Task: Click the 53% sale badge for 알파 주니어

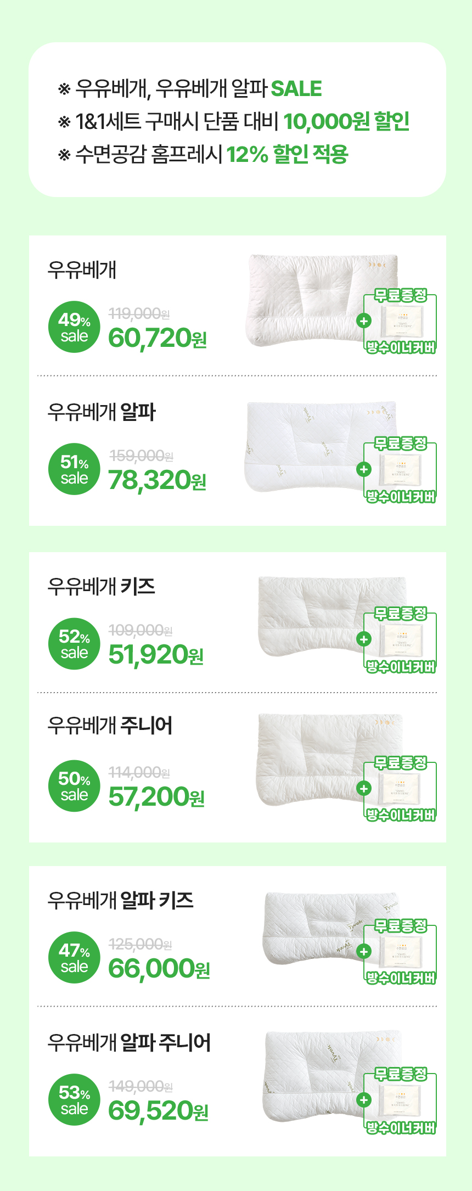Action: tap(74, 1100)
